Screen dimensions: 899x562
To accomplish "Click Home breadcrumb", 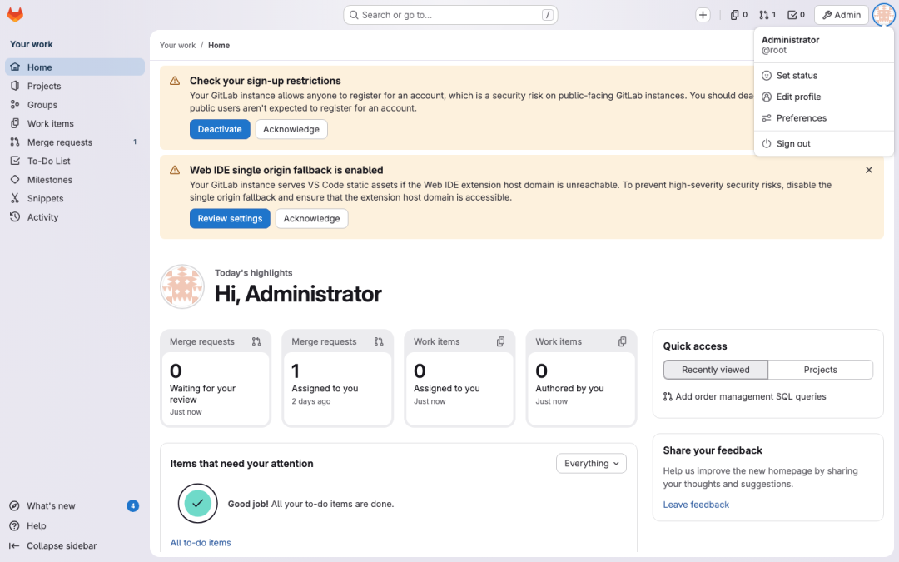I will 219,45.
